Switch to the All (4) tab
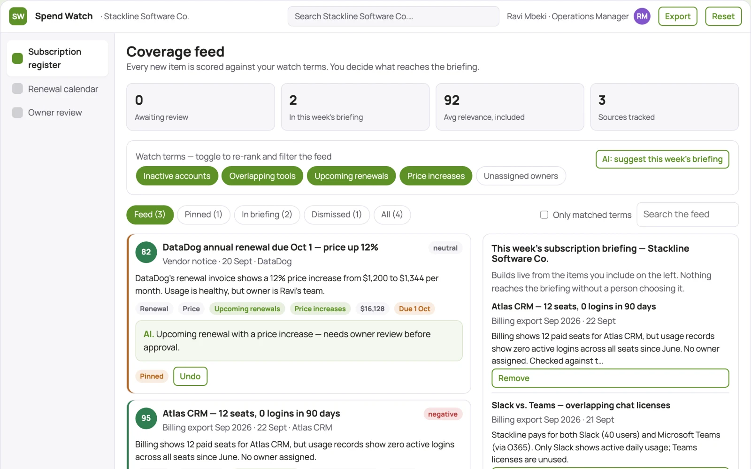The image size is (751, 469). click(392, 215)
